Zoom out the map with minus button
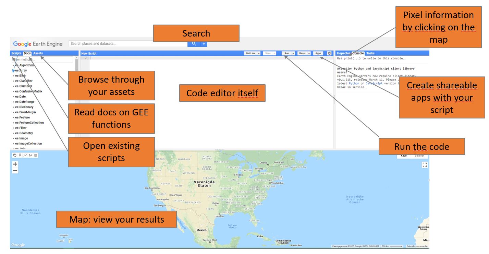Screen dimensions: 489x254 coord(15,171)
